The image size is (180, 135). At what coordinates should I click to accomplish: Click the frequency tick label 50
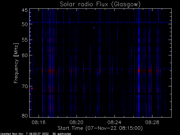[x=25, y=24]
